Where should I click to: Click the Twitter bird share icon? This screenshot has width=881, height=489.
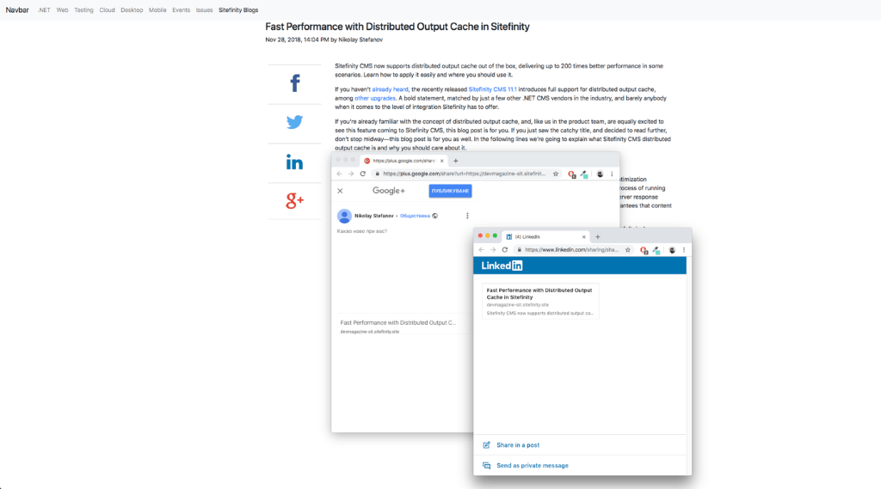tap(294, 122)
